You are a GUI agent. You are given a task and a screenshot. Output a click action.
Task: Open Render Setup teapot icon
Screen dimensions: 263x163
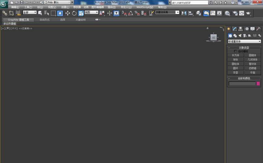click(235, 13)
